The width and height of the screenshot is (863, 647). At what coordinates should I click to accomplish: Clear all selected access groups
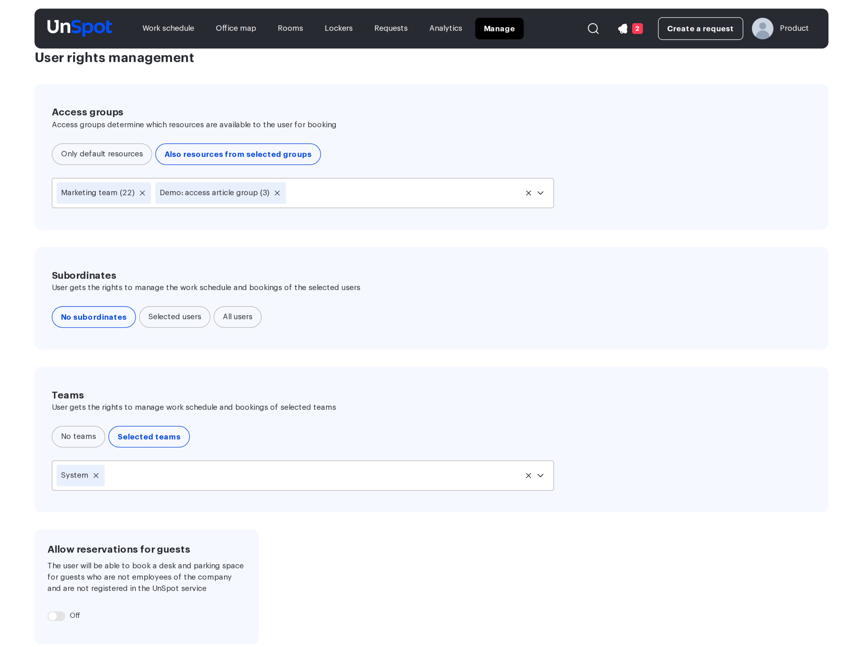[528, 193]
